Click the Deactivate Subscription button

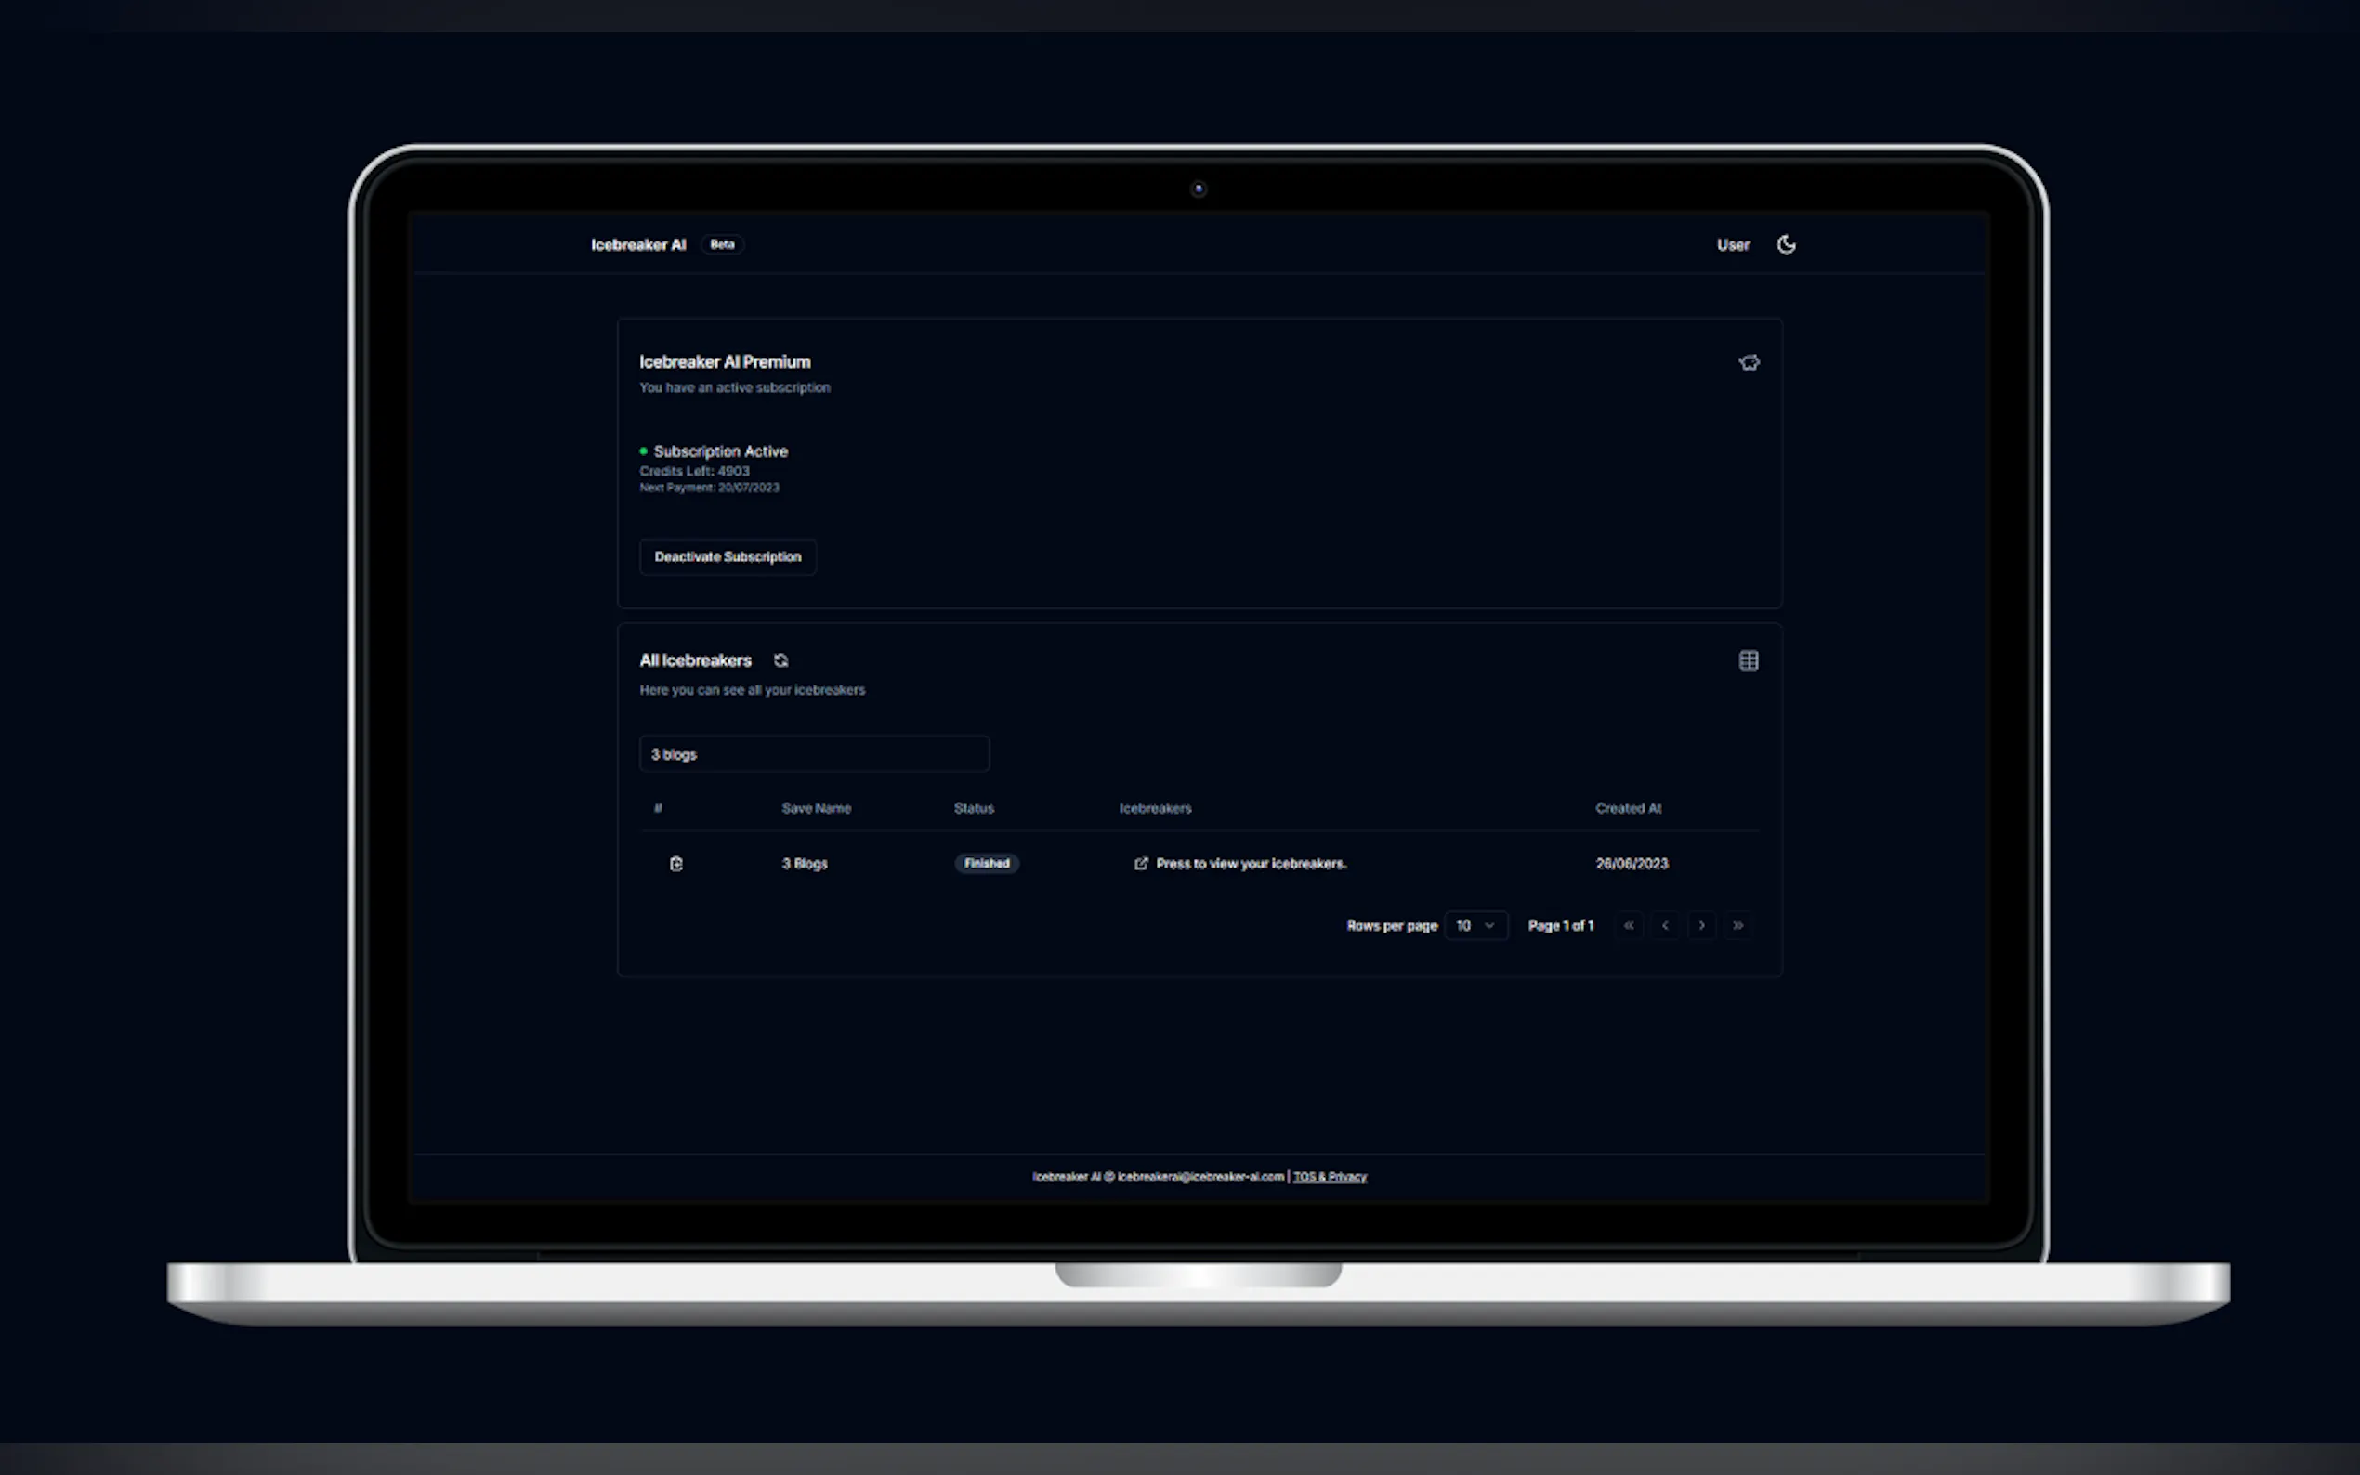(727, 557)
